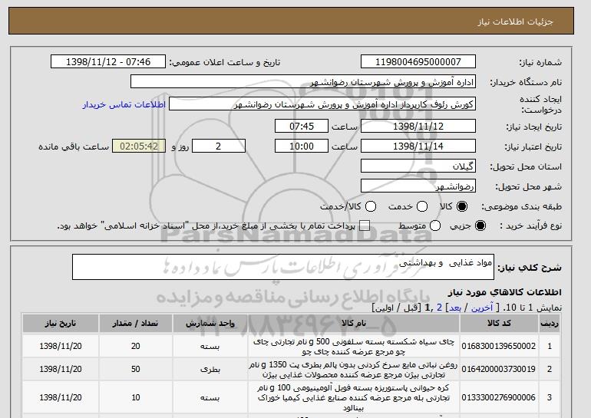Click the تعداد / مقدار column header
Image resolution: width=591 pixels, height=418 pixels.
[135, 323]
